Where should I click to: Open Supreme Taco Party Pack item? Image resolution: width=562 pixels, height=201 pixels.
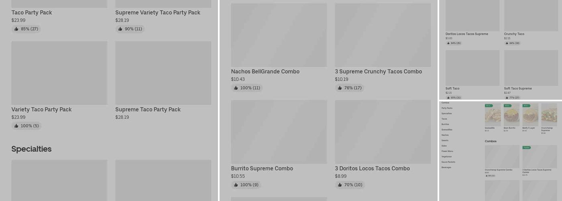[148, 109]
